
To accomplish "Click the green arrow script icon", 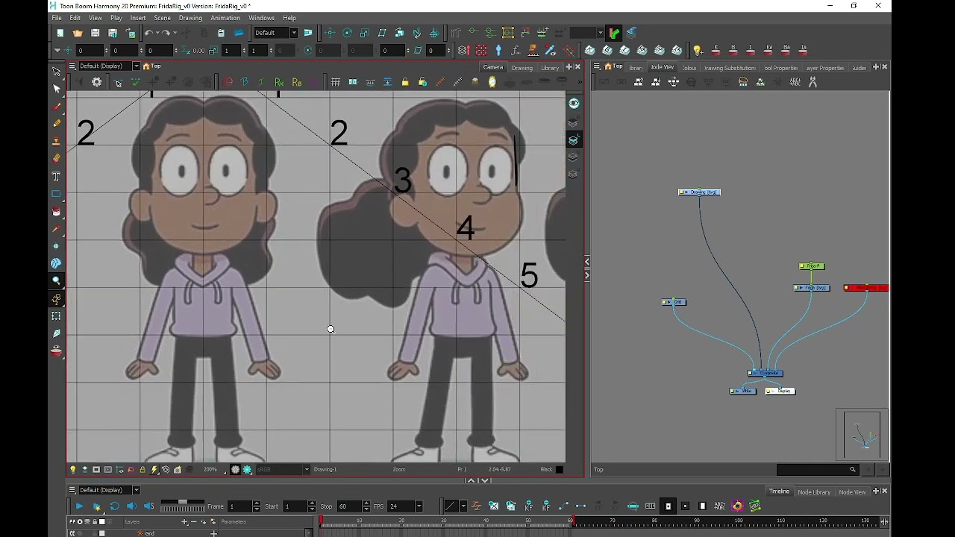I will (614, 33).
